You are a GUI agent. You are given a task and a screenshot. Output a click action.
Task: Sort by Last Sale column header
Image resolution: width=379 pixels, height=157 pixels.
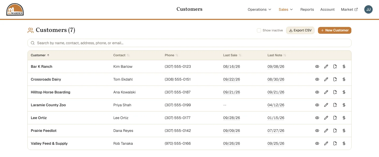tap(232, 55)
